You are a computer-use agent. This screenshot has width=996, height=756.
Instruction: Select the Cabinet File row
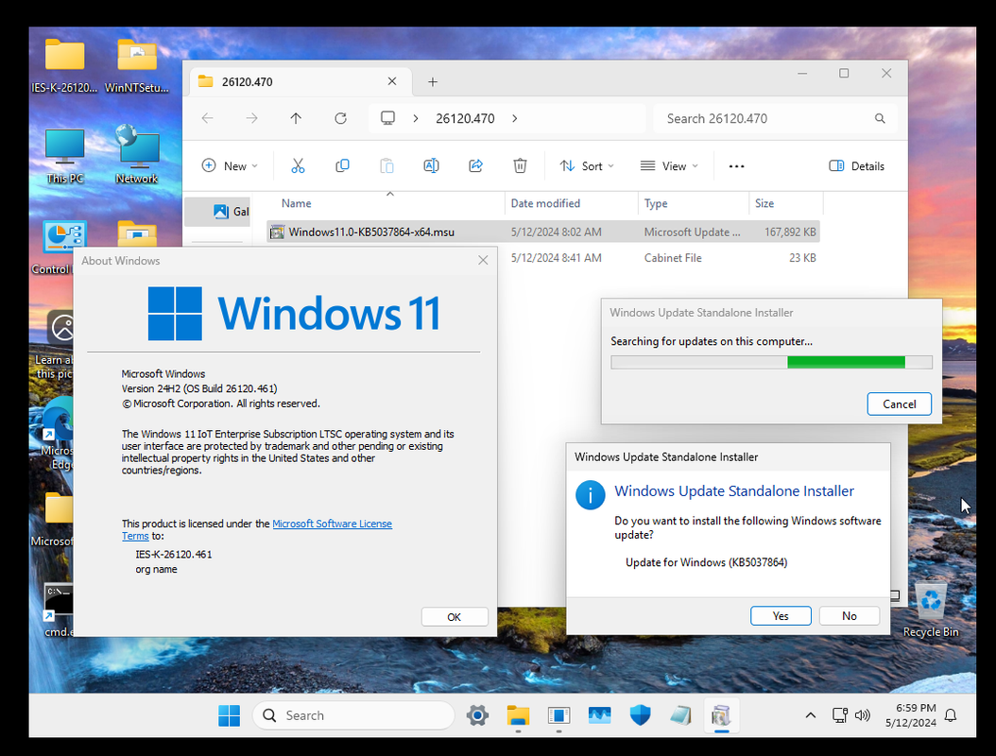point(660,258)
